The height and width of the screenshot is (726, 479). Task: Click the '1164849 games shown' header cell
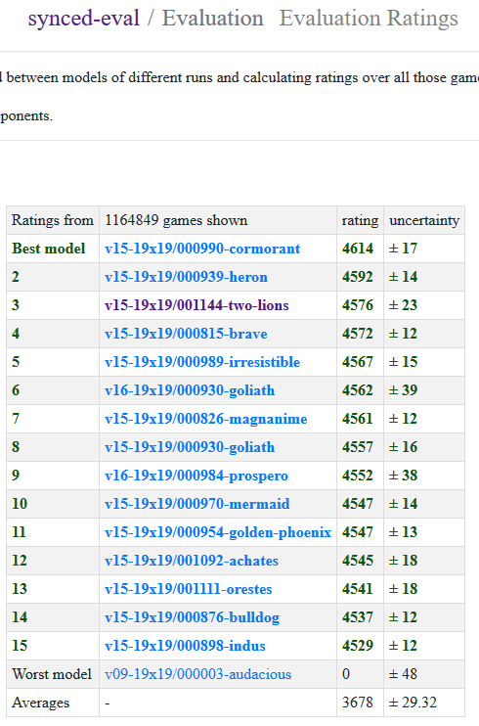pos(218,220)
